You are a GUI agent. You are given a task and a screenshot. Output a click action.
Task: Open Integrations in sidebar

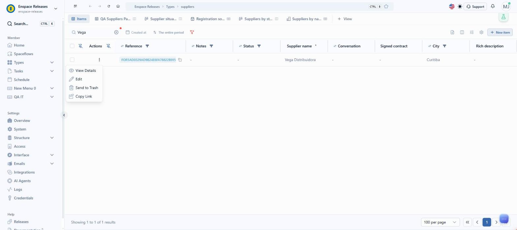[x=24, y=172]
